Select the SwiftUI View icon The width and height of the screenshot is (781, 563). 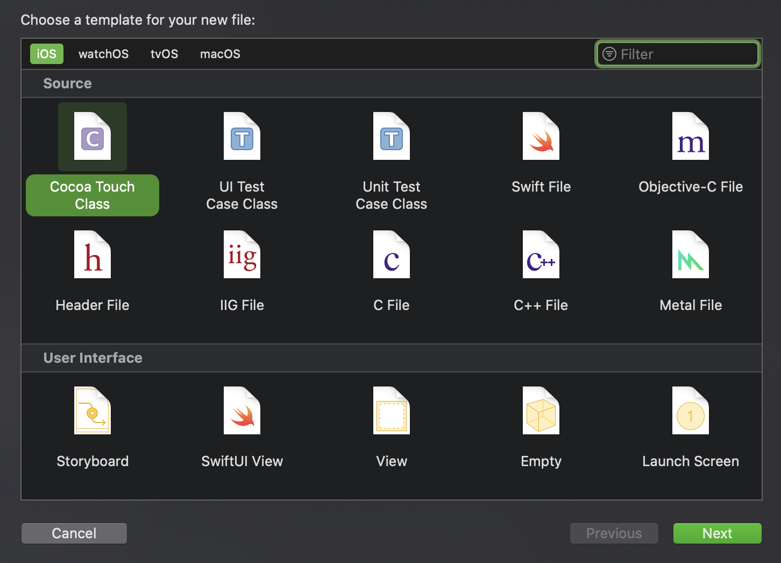[x=242, y=411]
